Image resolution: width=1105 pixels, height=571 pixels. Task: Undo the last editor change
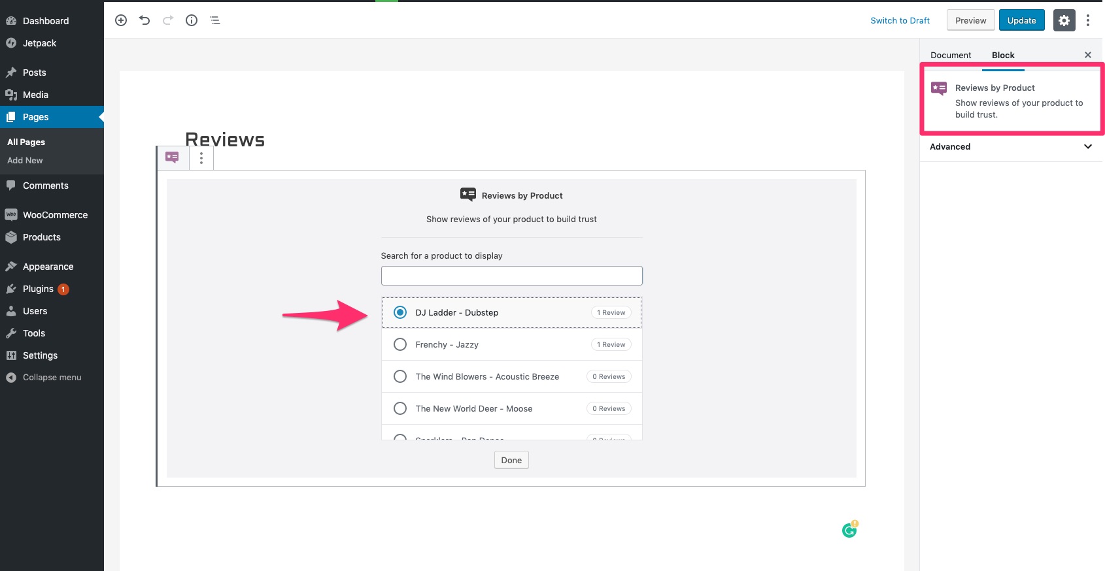[144, 20]
